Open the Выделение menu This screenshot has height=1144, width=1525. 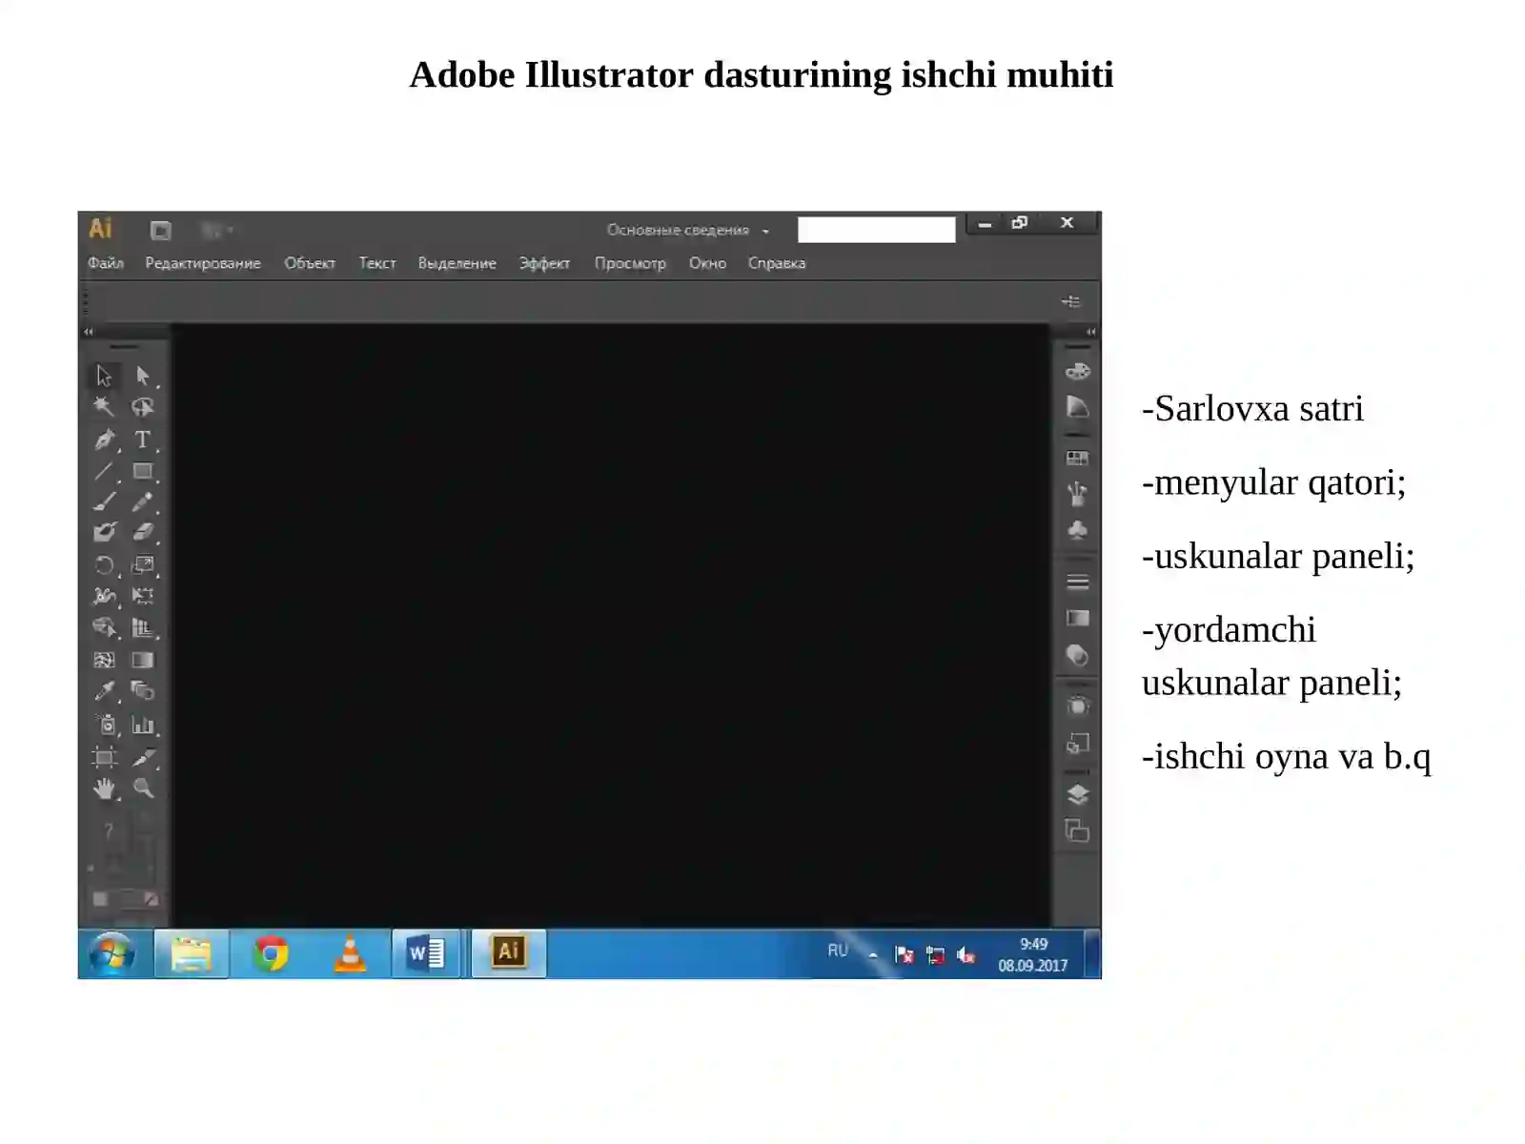coord(457,263)
